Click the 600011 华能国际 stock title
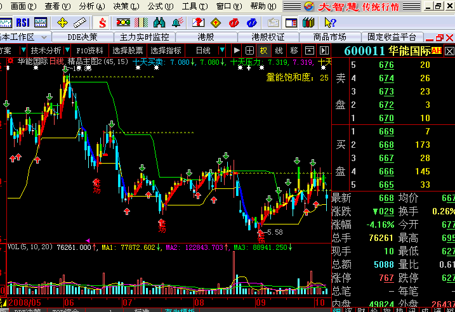Screen dimensions: 455x312 (x=387, y=51)
